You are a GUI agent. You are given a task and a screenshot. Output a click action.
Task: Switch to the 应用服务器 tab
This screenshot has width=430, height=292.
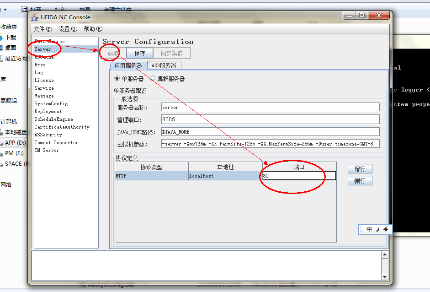pos(128,65)
